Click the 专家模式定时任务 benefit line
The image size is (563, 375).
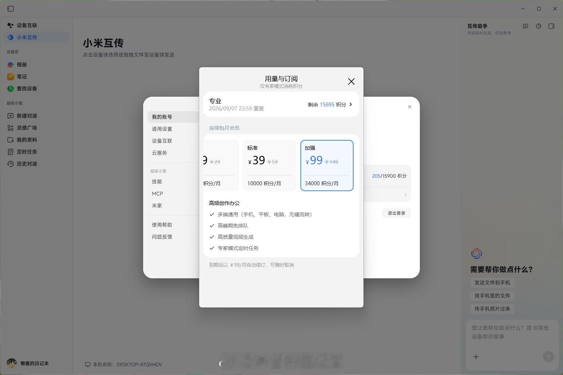click(238, 248)
